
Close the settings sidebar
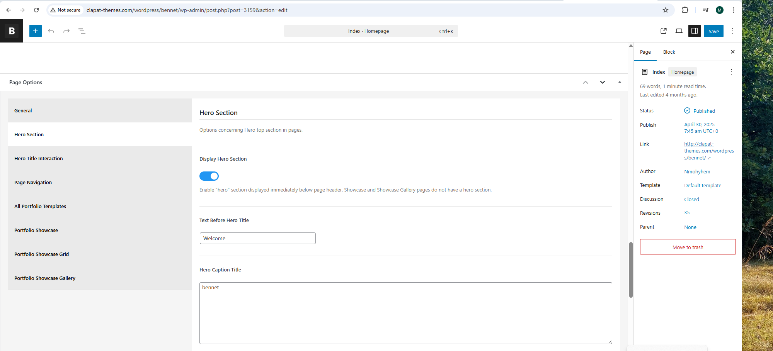pos(733,52)
